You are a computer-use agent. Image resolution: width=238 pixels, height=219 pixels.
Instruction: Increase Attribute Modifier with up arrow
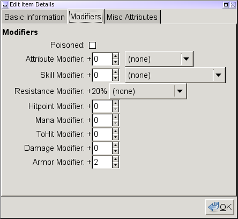pyautogui.click(x=115, y=56)
